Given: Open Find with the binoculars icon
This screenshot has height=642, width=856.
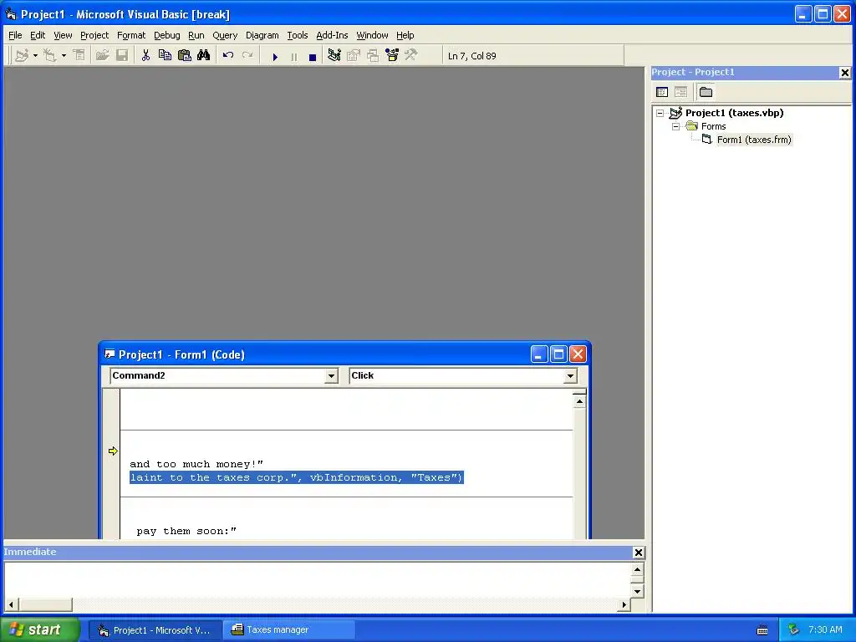Looking at the screenshot, I should coord(204,56).
